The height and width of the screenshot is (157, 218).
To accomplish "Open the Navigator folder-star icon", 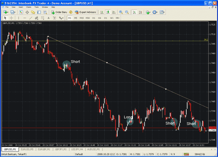I will tap(33, 12).
